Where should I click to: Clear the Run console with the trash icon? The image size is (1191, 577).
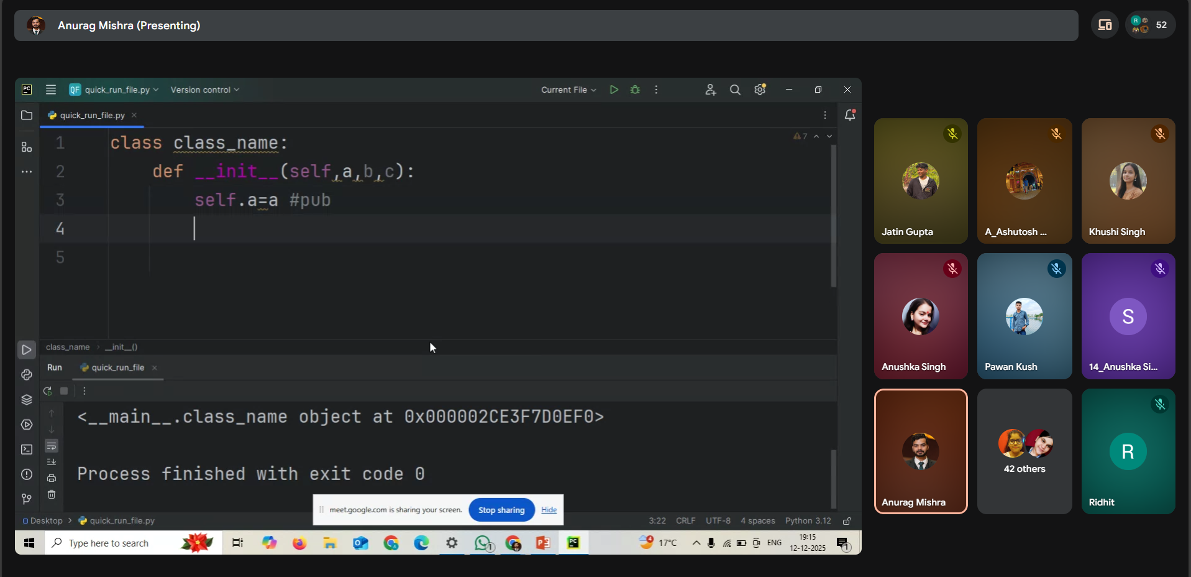[x=52, y=495]
